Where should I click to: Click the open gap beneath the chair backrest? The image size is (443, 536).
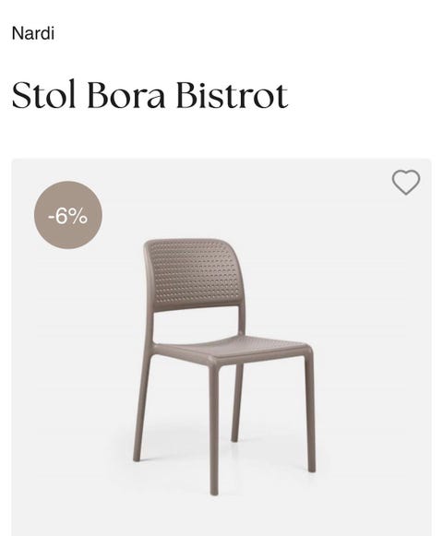196,327
